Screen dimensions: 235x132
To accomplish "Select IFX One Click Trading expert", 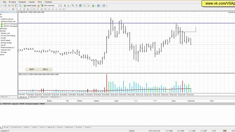I will coord(8,36).
